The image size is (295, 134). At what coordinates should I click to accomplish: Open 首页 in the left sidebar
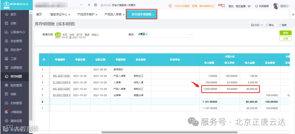click(13, 14)
